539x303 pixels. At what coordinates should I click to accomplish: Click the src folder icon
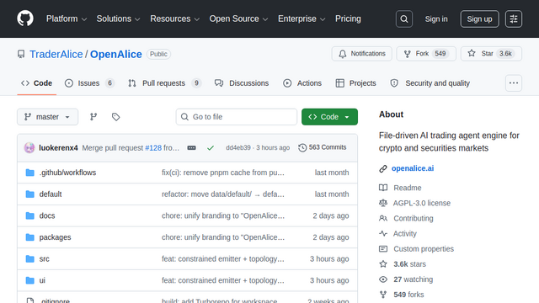point(30,258)
